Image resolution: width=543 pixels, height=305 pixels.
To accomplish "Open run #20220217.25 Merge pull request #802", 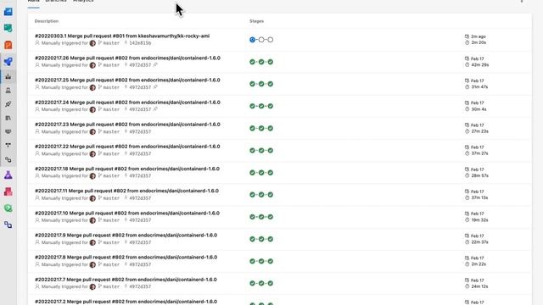I will 127,80.
